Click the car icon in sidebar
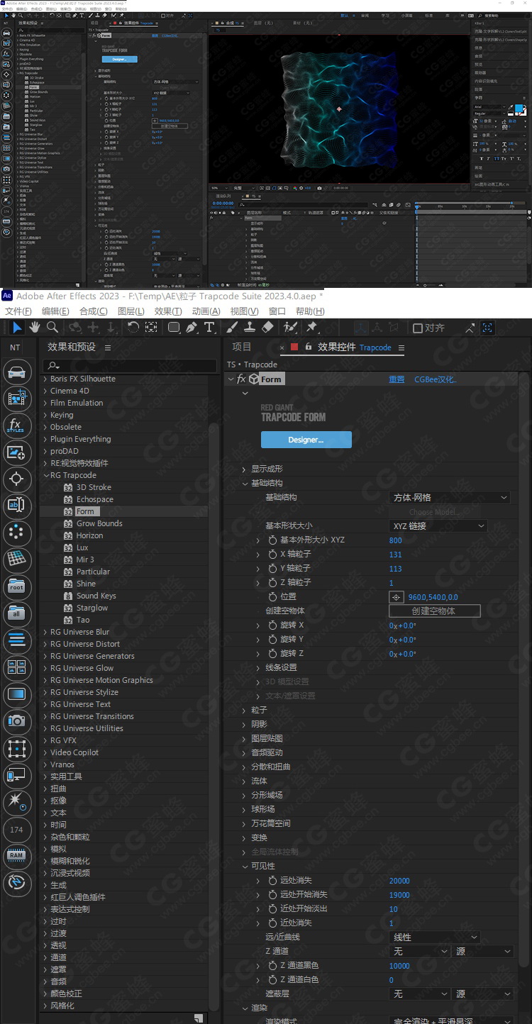This screenshot has height=1024, width=532. pos(16,372)
